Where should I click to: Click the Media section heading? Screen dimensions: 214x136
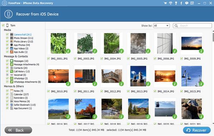8,30
